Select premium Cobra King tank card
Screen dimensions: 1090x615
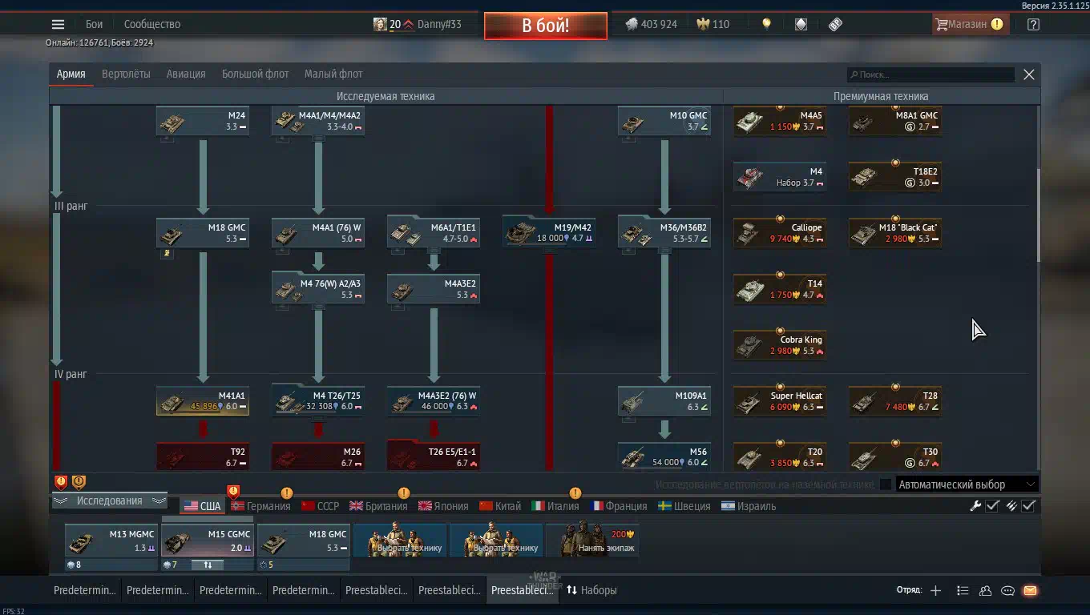780,344
